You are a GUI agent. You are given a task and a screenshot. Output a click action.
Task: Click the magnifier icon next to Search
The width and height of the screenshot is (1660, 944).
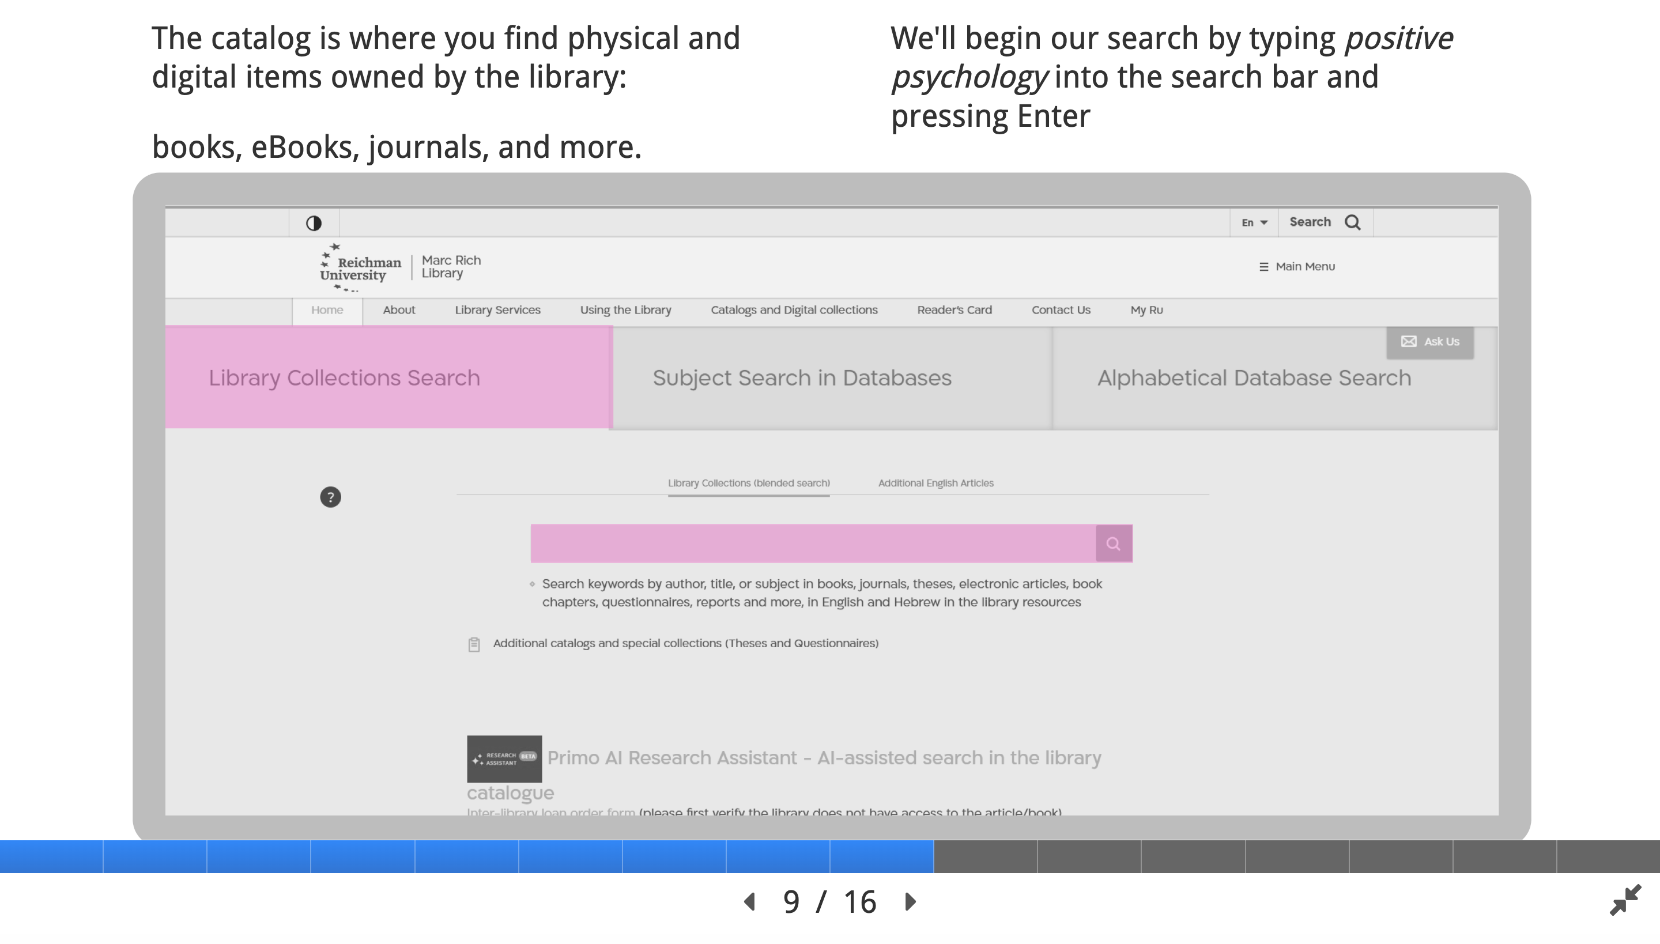1353,222
